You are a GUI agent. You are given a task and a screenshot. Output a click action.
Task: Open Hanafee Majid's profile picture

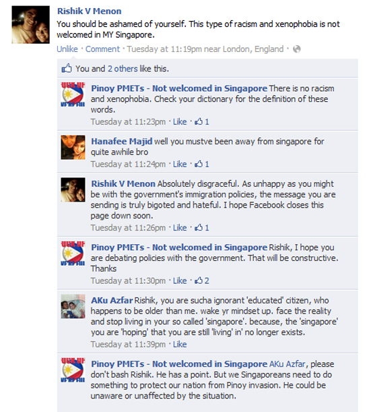click(73, 148)
